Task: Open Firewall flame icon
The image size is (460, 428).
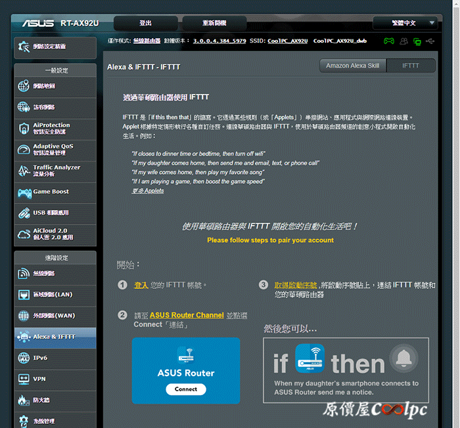Action: (24, 400)
